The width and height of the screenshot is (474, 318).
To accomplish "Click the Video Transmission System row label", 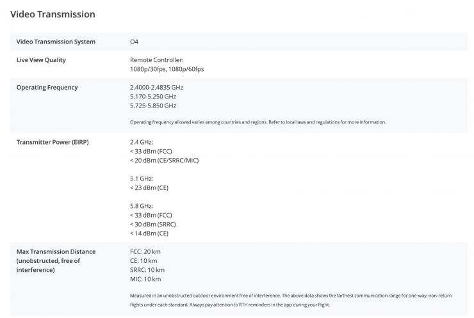I will pyautogui.click(x=56, y=42).
